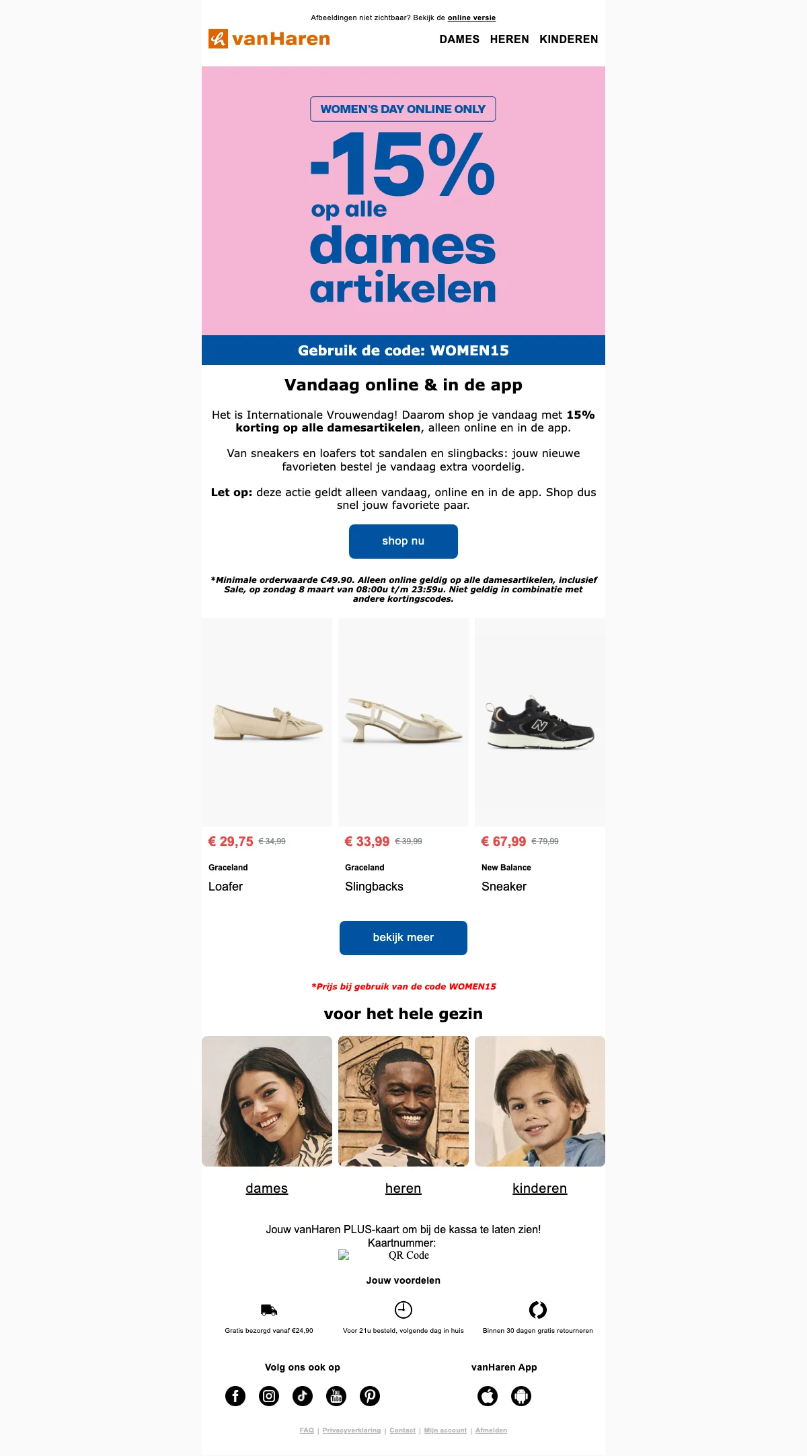Open the Apple app store icon

coord(488,1396)
